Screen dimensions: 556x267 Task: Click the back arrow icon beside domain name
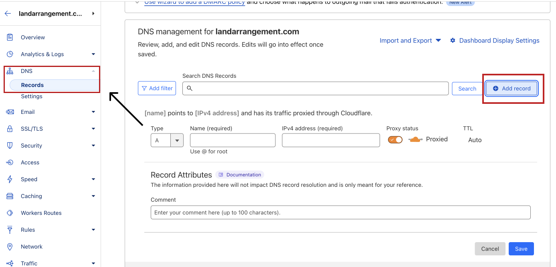click(8, 14)
